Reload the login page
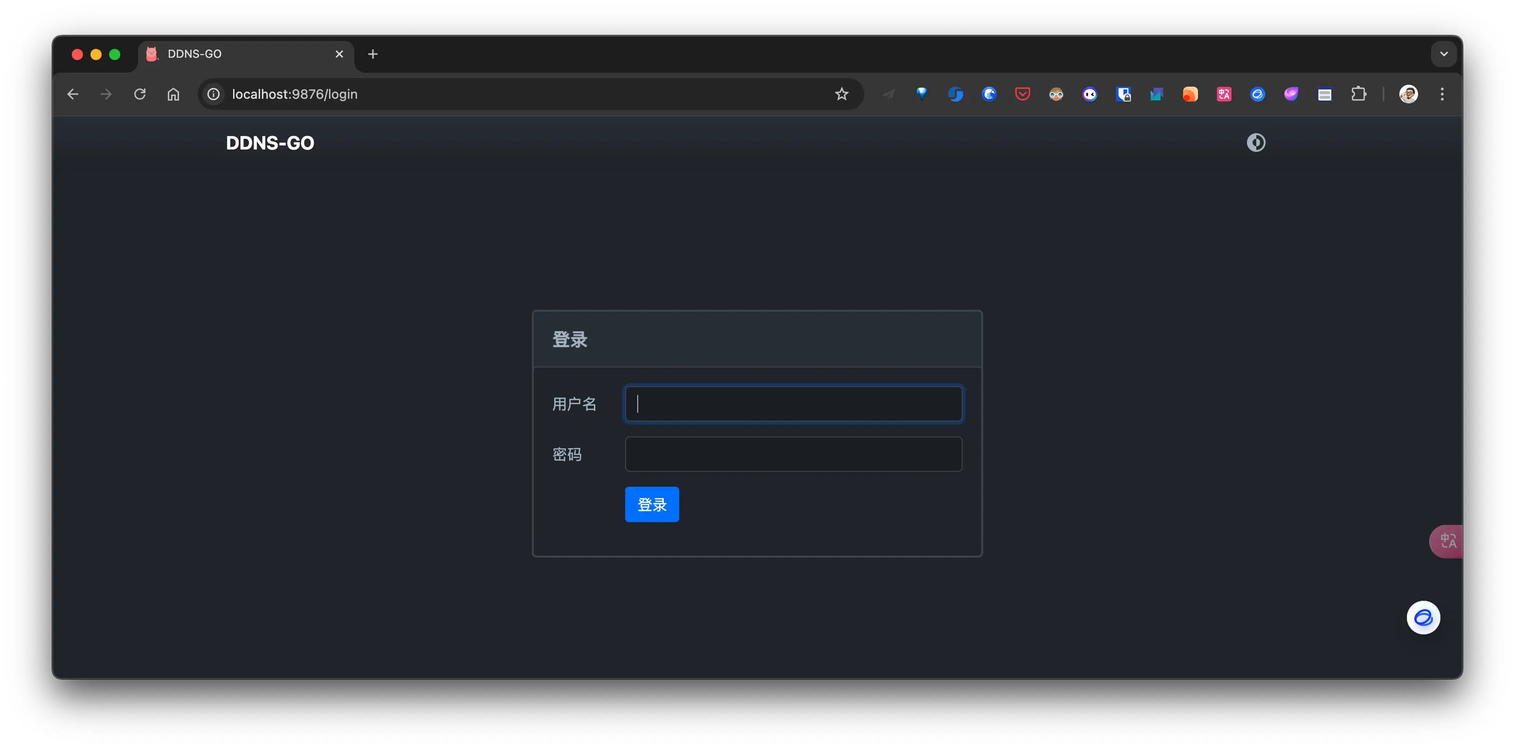The width and height of the screenshot is (1515, 748). click(139, 94)
